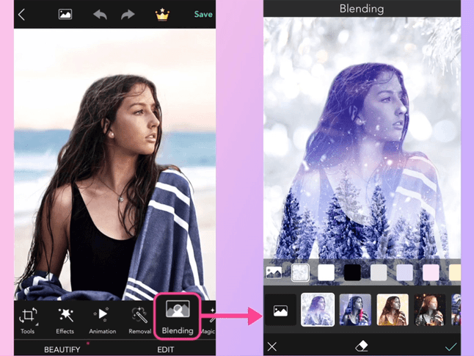The height and width of the screenshot is (356, 474).
Task: Switch to the EDIT tab
Action: 165,349
